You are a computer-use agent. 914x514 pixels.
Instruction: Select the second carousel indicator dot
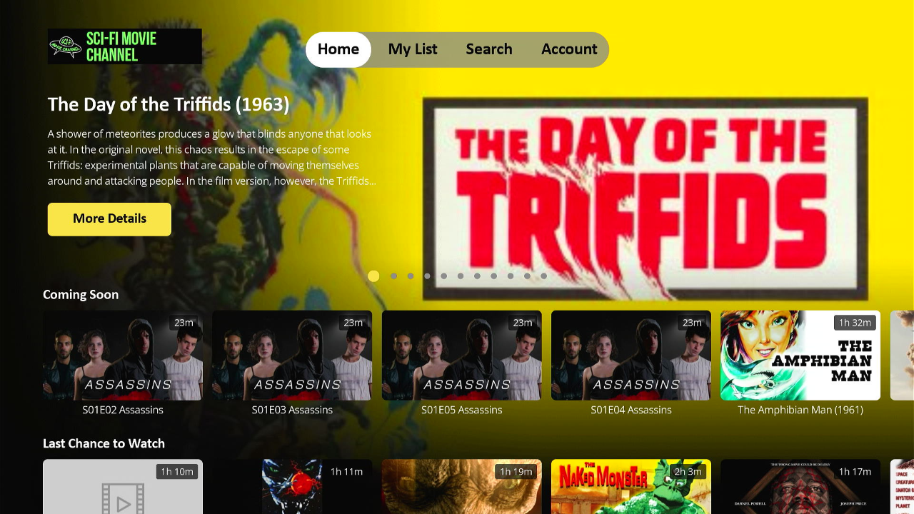[x=393, y=276]
